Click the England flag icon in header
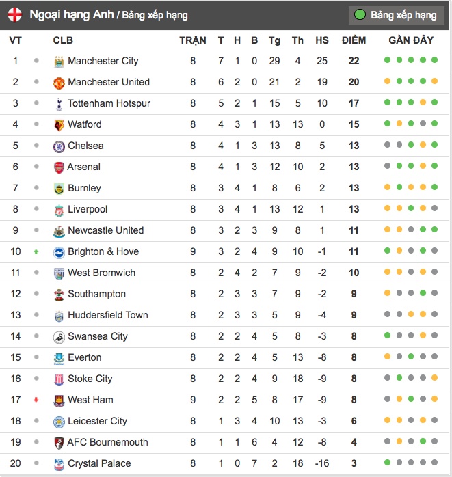This screenshot has width=452, height=477. (15, 14)
